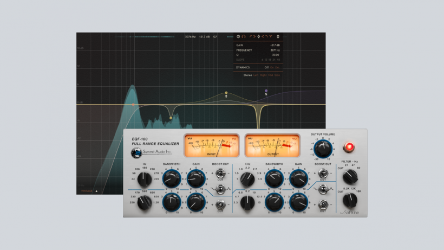The width and height of the screenshot is (444, 250).
Task: Click the Summit Audio logo badge
Action: coord(136,153)
